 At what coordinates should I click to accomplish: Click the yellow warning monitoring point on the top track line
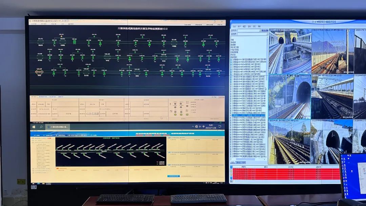point(62,36)
